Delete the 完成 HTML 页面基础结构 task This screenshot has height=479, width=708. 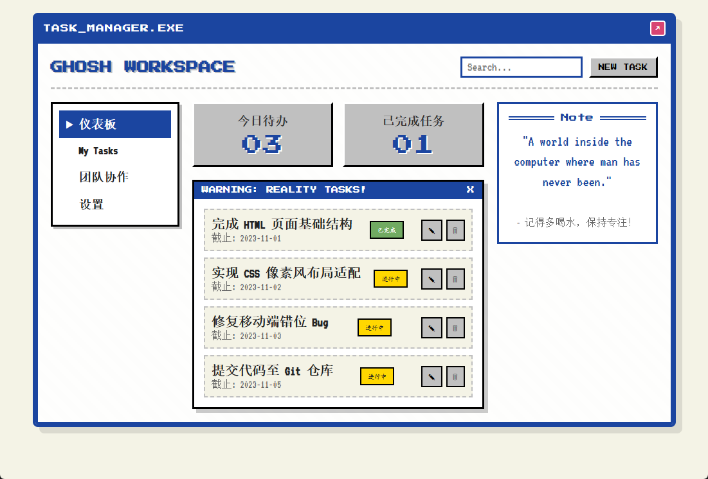(455, 231)
